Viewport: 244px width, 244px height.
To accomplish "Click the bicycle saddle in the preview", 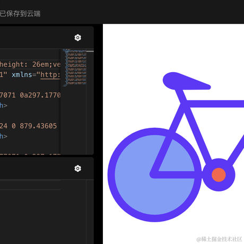I will tap(187, 81).
